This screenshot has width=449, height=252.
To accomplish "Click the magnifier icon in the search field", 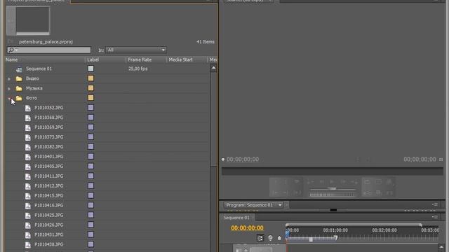I will [x=11, y=50].
